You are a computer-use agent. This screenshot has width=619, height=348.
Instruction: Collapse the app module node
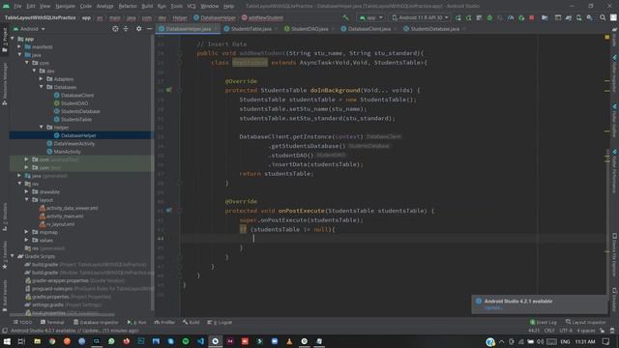tap(13, 39)
